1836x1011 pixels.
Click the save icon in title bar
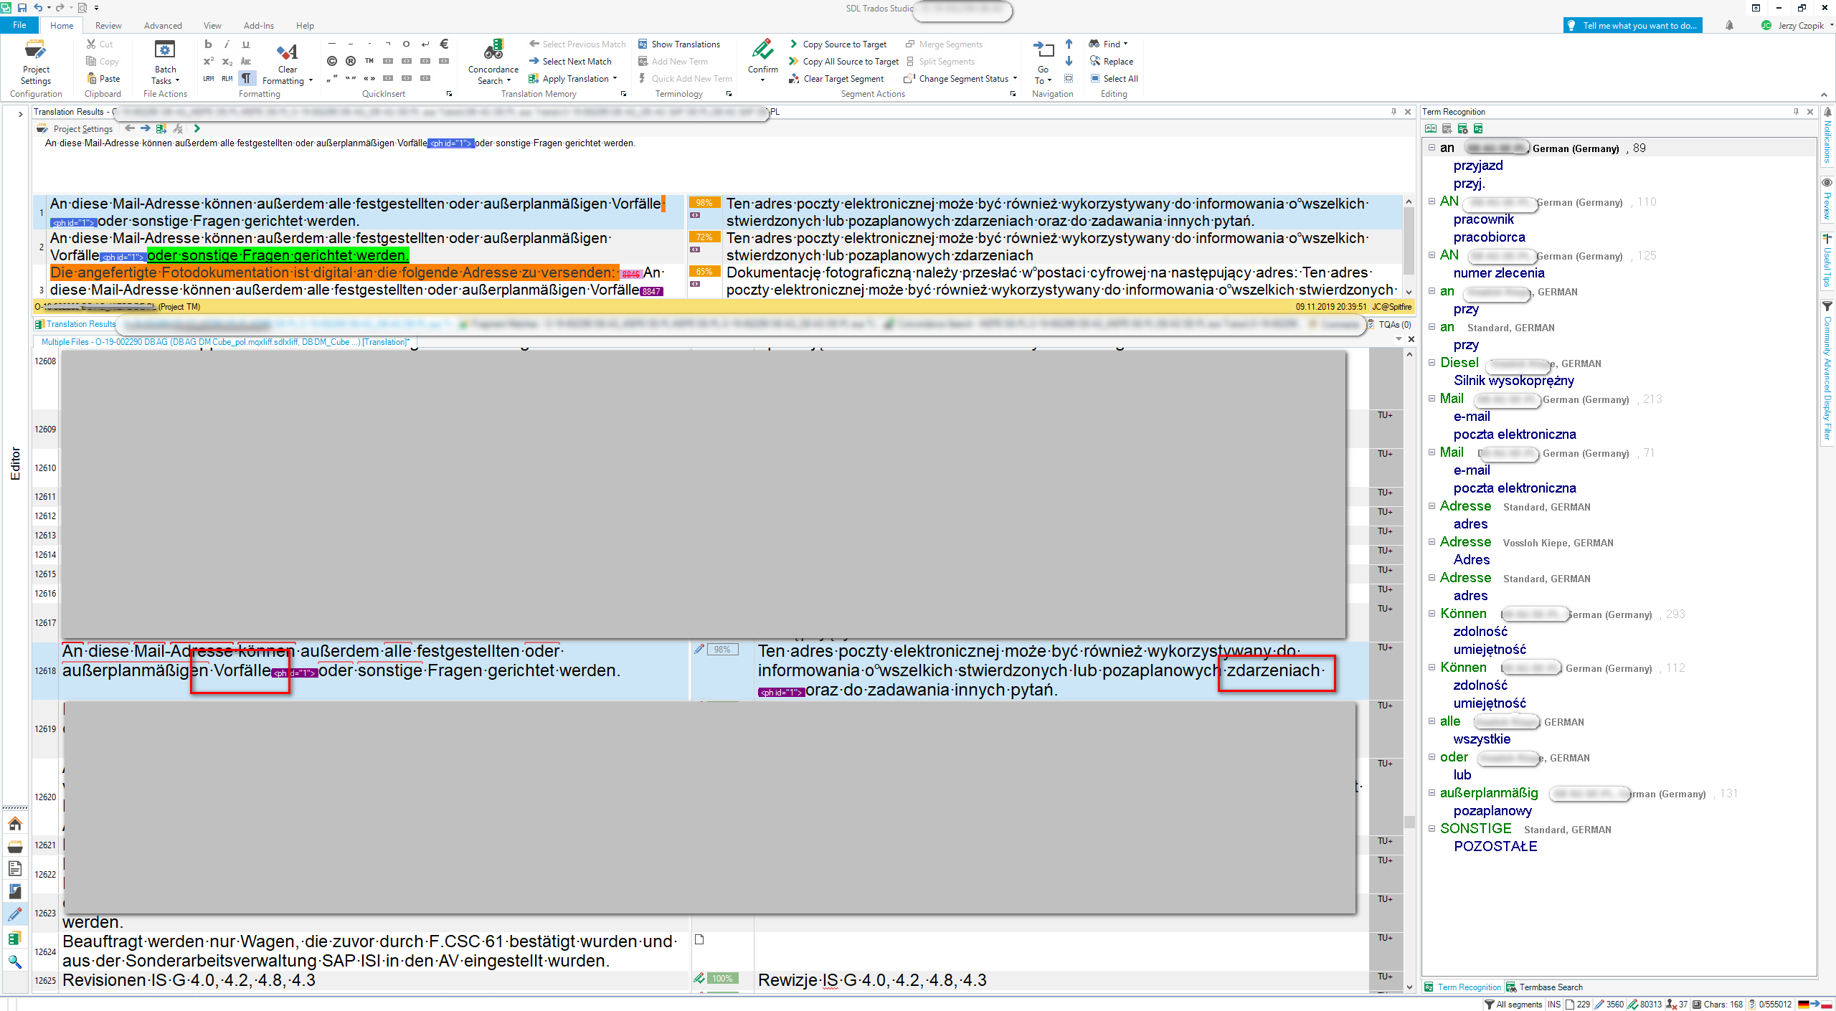(22, 7)
